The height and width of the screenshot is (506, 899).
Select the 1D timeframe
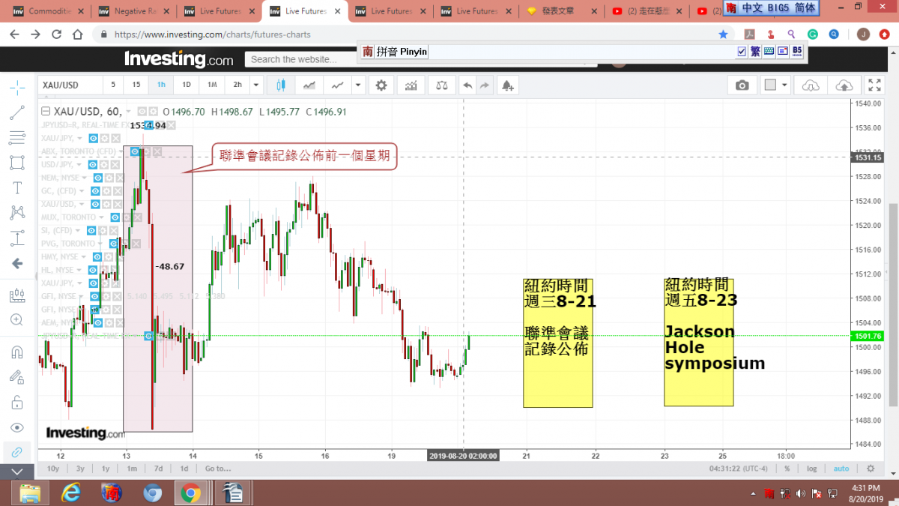(x=187, y=85)
